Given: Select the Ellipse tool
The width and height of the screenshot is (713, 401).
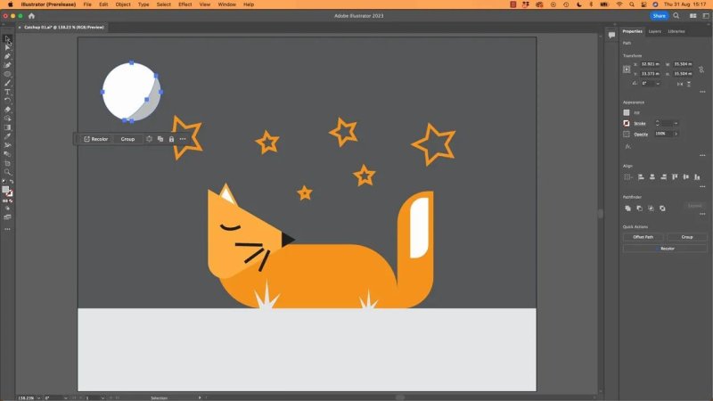Looking at the screenshot, I should [x=7, y=74].
